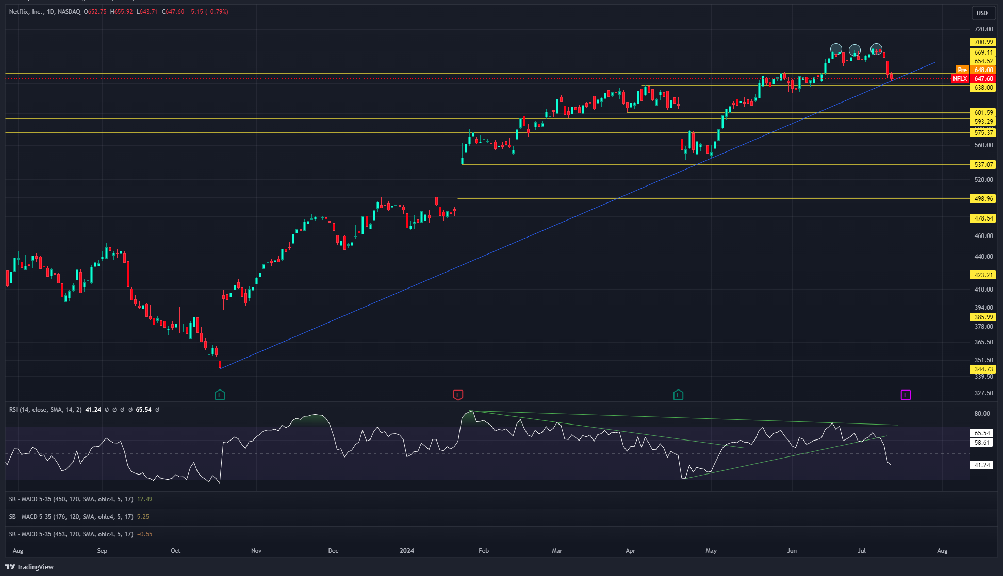This screenshot has height=576, width=1003.
Task: Click the middle circle drawing at the triple top
Action: (854, 50)
